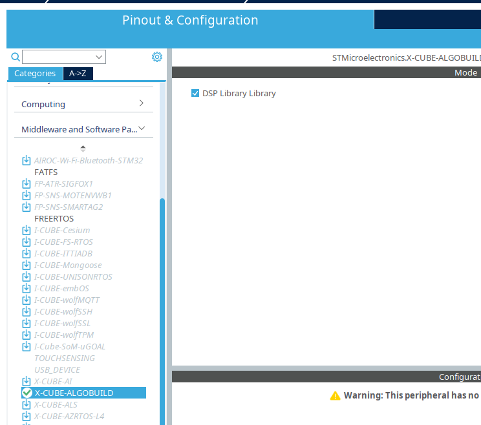481x425 pixels.
Task: Select the Pinout & Configuration tab
Action: (x=190, y=20)
